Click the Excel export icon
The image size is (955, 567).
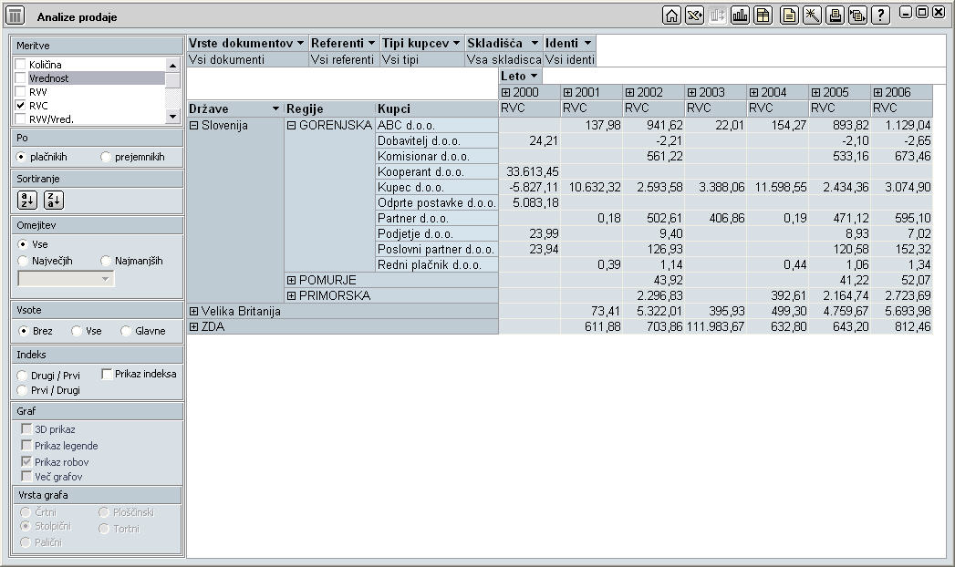[x=695, y=15]
